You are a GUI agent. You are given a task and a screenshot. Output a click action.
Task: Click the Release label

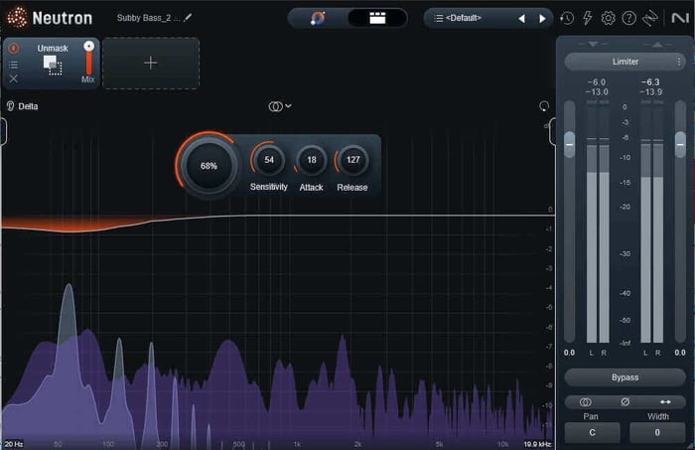tap(352, 188)
